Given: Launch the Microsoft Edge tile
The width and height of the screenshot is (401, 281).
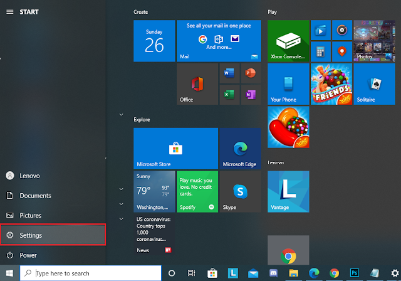Looking at the screenshot, I should click(x=241, y=149).
